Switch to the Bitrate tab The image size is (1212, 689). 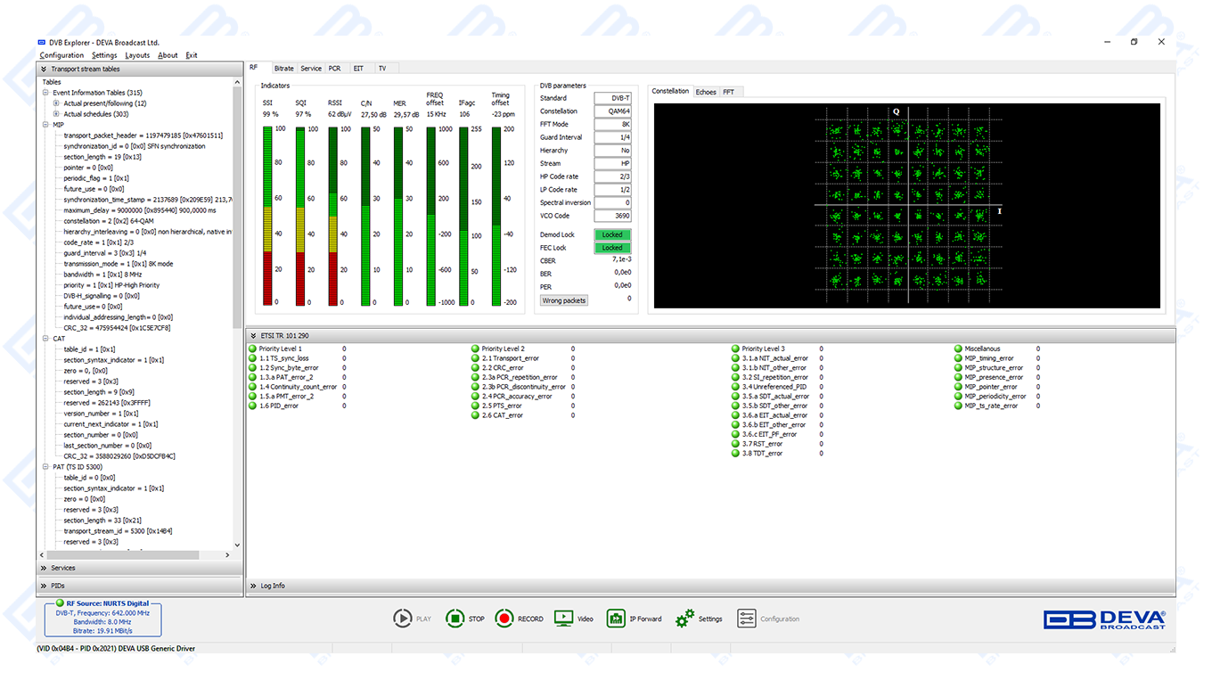[283, 69]
